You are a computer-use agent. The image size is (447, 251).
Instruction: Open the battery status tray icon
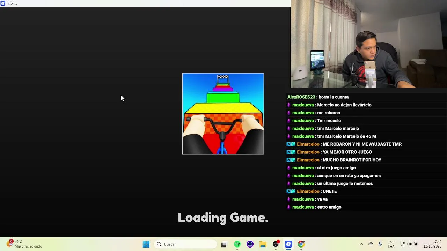pos(416,244)
